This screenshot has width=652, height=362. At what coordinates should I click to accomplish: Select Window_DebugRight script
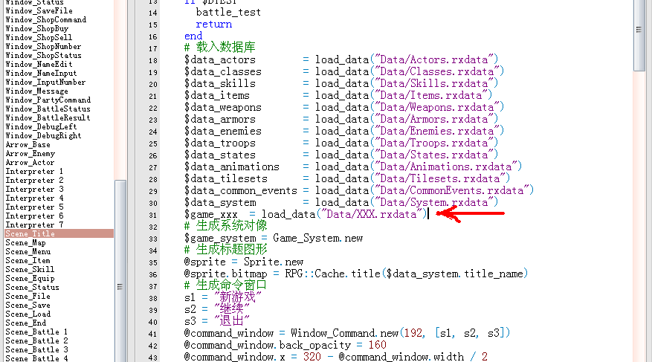tap(43, 136)
